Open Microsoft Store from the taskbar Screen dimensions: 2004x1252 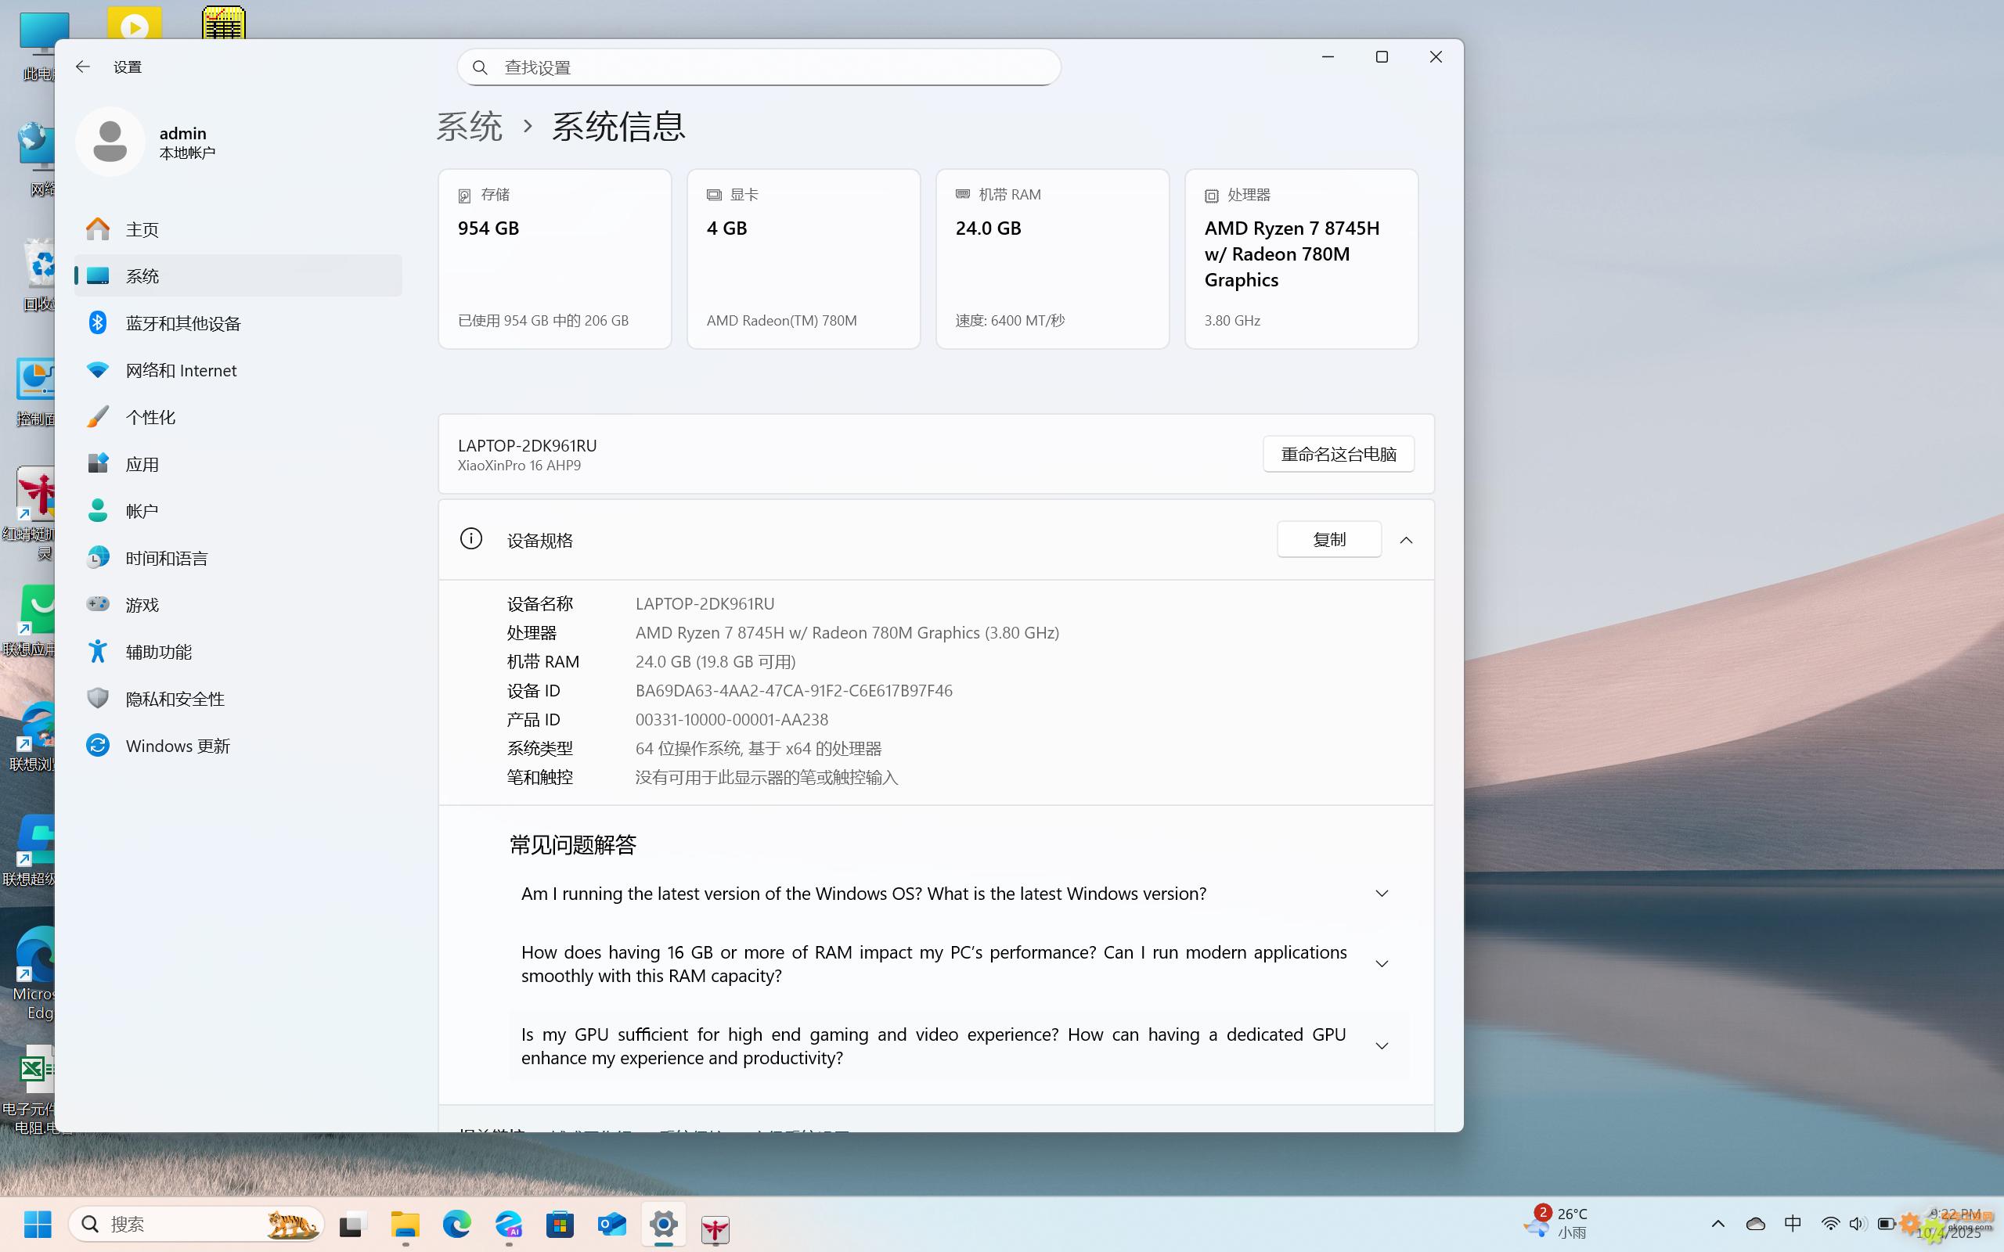[560, 1224]
